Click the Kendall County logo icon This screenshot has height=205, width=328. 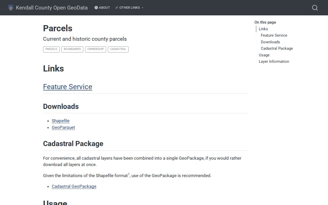coord(11,8)
